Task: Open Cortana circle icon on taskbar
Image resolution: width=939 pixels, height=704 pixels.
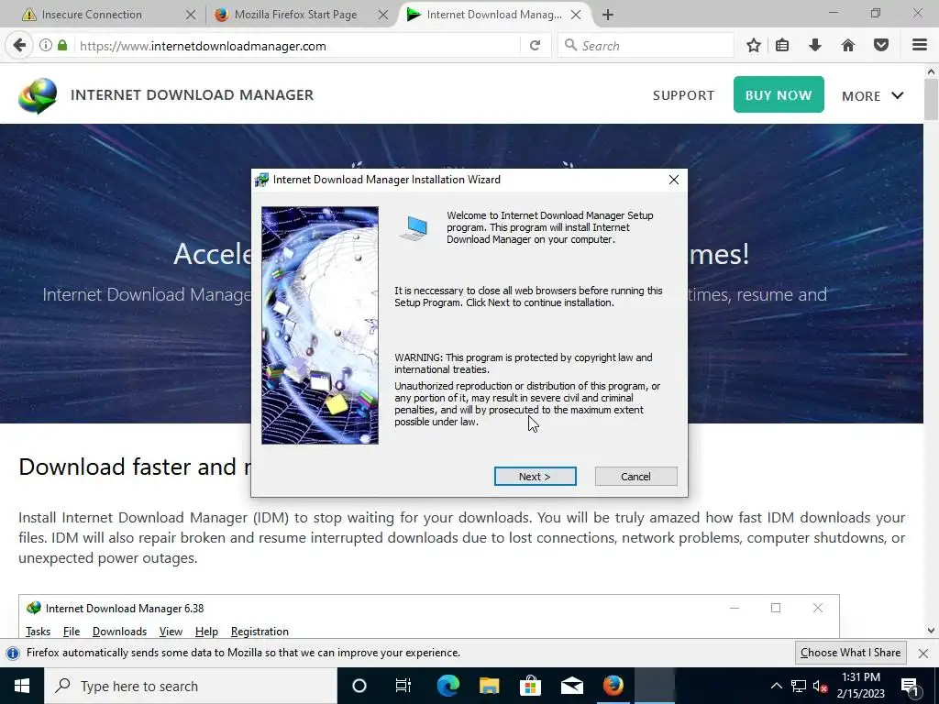Action: click(x=359, y=686)
